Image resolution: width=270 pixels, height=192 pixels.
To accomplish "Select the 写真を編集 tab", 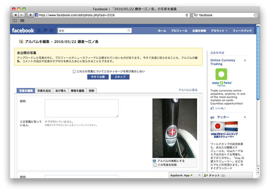I will point(26,91).
